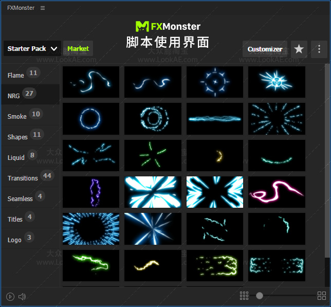Viewport: 331px width, 307px height.
Task: Select the Flame category
Action: (16, 75)
